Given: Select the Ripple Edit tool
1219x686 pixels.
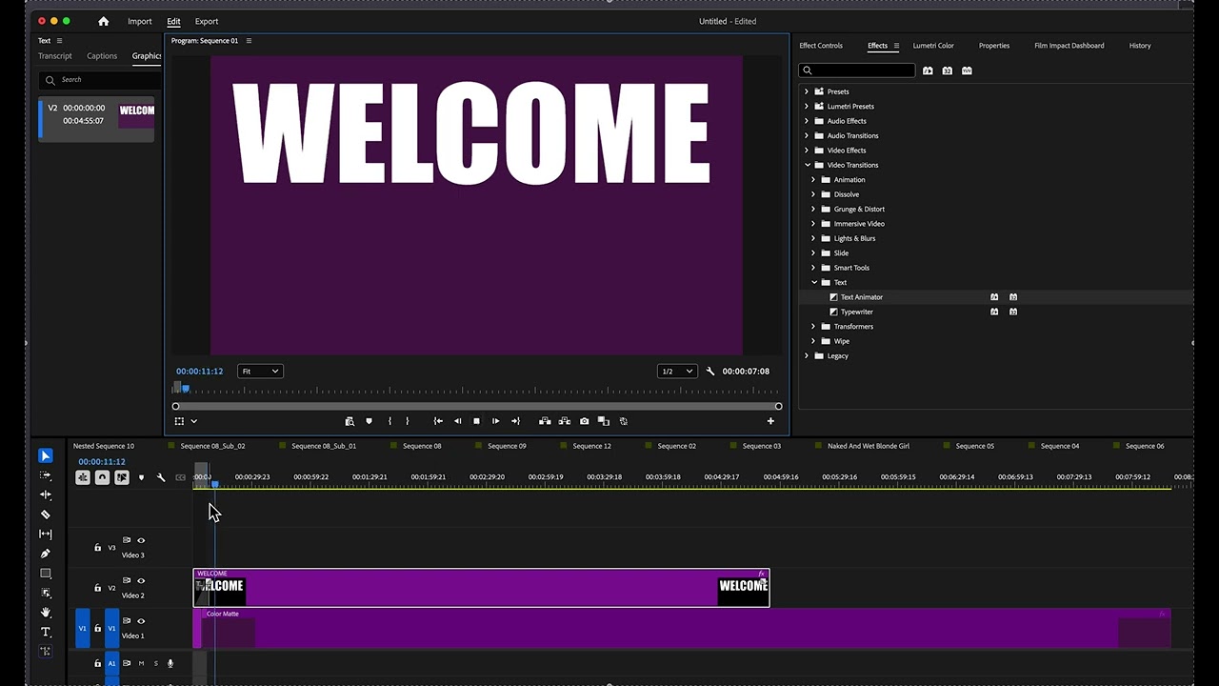Looking at the screenshot, I should coord(45,494).
